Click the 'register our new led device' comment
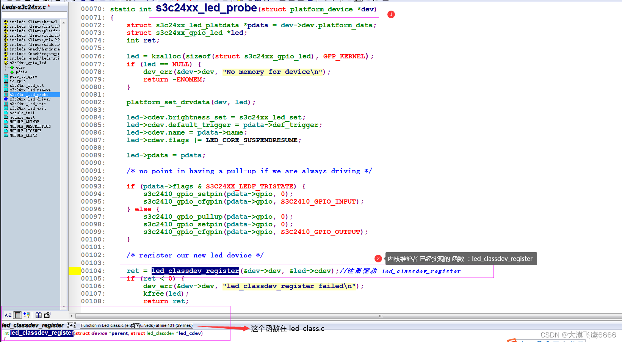The width and height of the screenshot is (622, 342). [195, 255]
